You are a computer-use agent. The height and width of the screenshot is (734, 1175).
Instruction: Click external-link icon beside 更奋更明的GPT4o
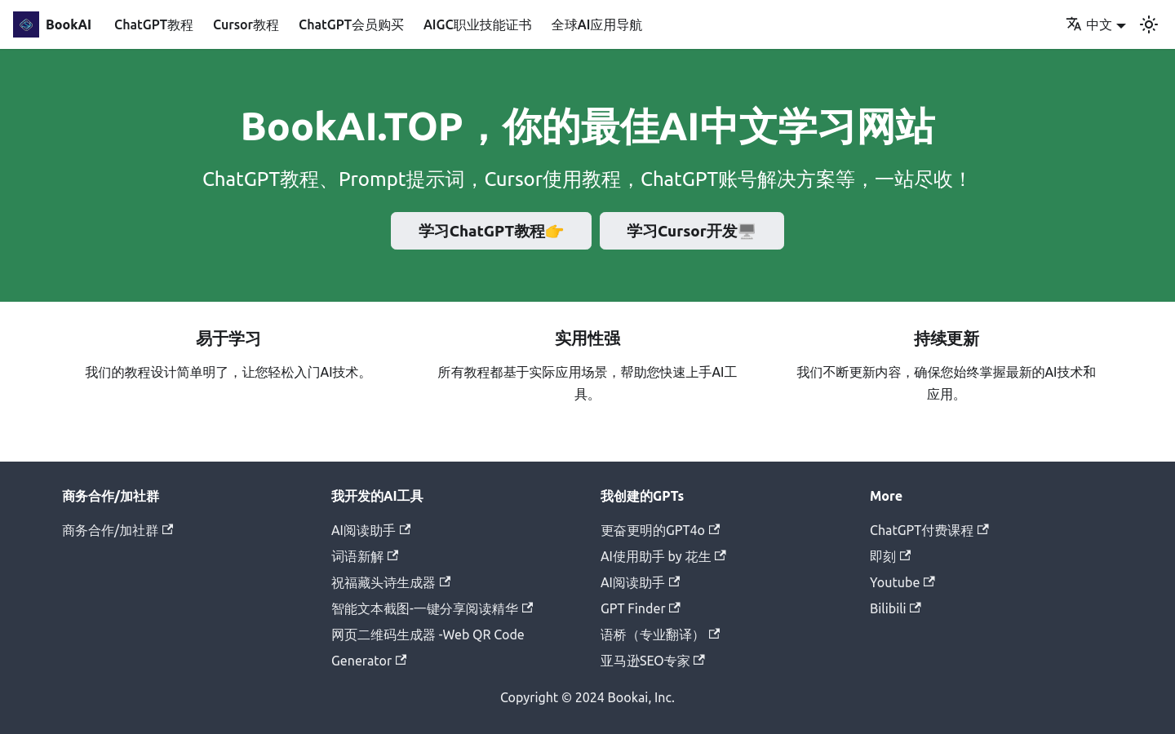pyautogui.click(x=714, y=529)
